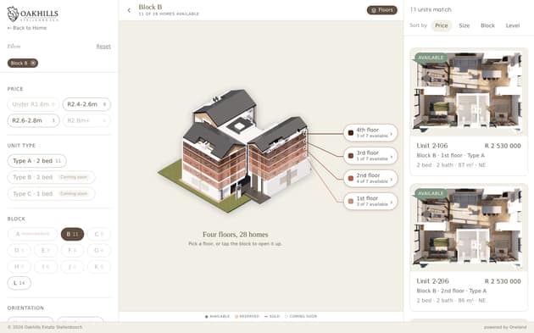
Task: Toggle the Type C 1 bed filter
Action: tap(51, 194)
